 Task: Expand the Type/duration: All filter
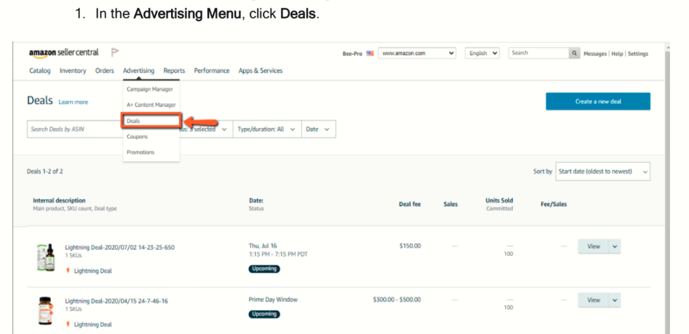coord(267,129)
